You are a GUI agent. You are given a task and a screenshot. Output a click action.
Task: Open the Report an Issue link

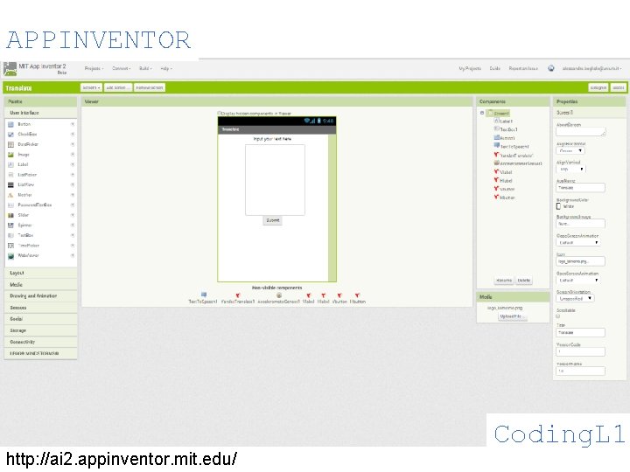click(523, 69)
